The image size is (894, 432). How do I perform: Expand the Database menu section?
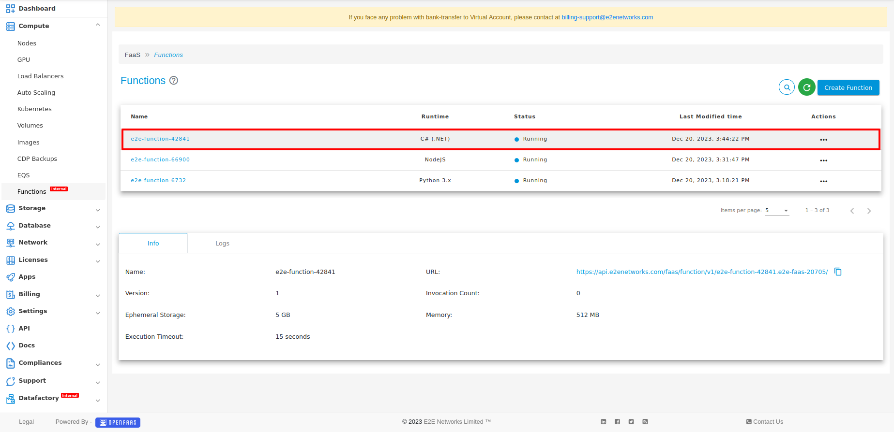tap(98, 227)
